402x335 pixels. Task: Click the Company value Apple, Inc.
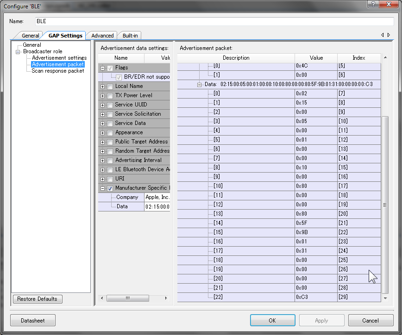pos(157,197)
